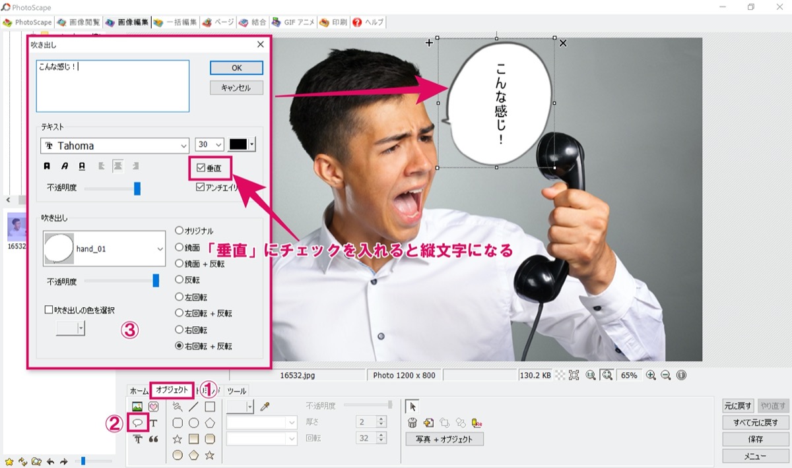The image size is (792, 468).
Task: Toggle the アンチエイリアス checkbox
Action: (201, 187)
